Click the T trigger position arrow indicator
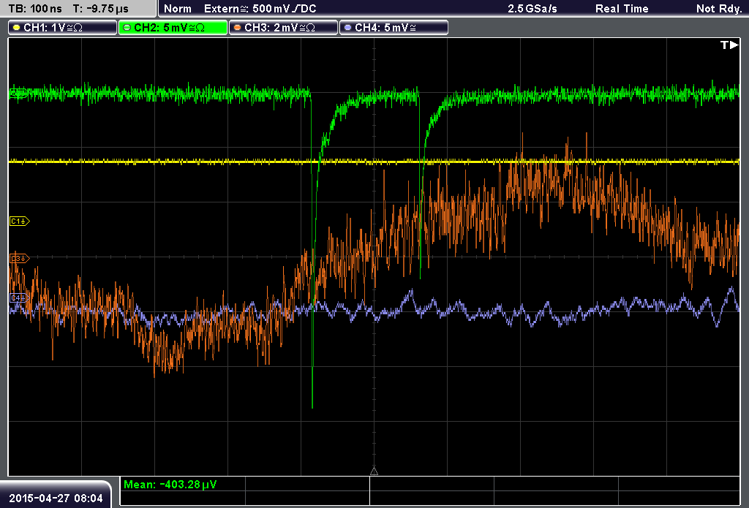Image resolution: width=749 pixels, height=508 pixels. (729, 45)
